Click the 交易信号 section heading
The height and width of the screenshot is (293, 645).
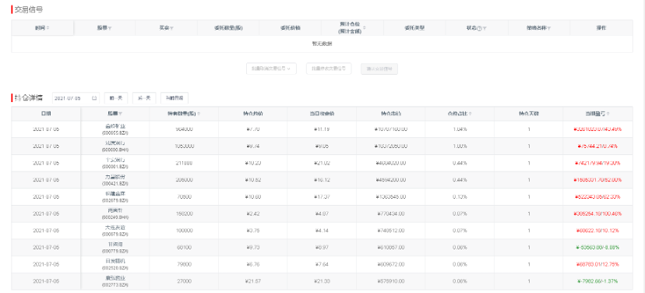pos(28,9)
